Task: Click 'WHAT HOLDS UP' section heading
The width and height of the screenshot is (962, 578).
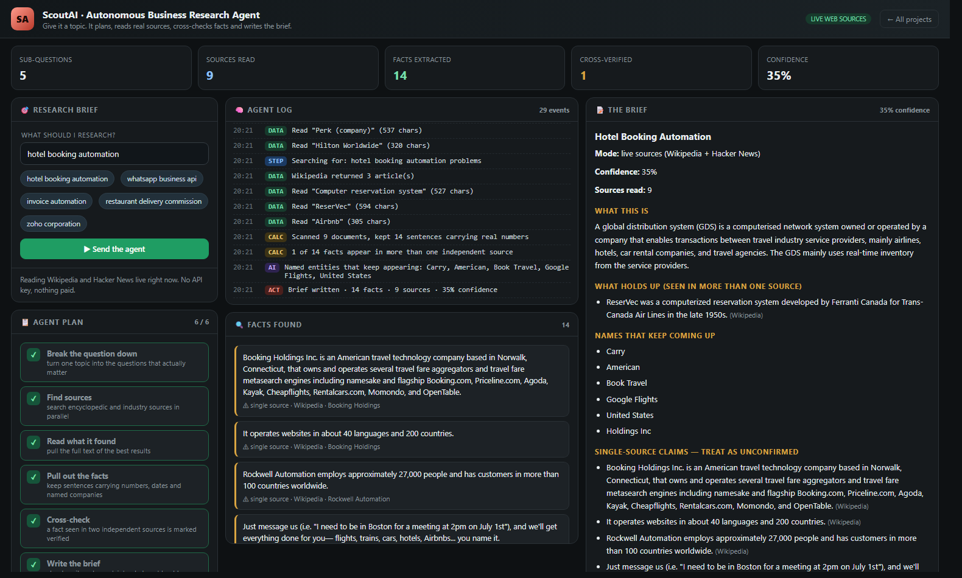Action: (x=698, y=287)
